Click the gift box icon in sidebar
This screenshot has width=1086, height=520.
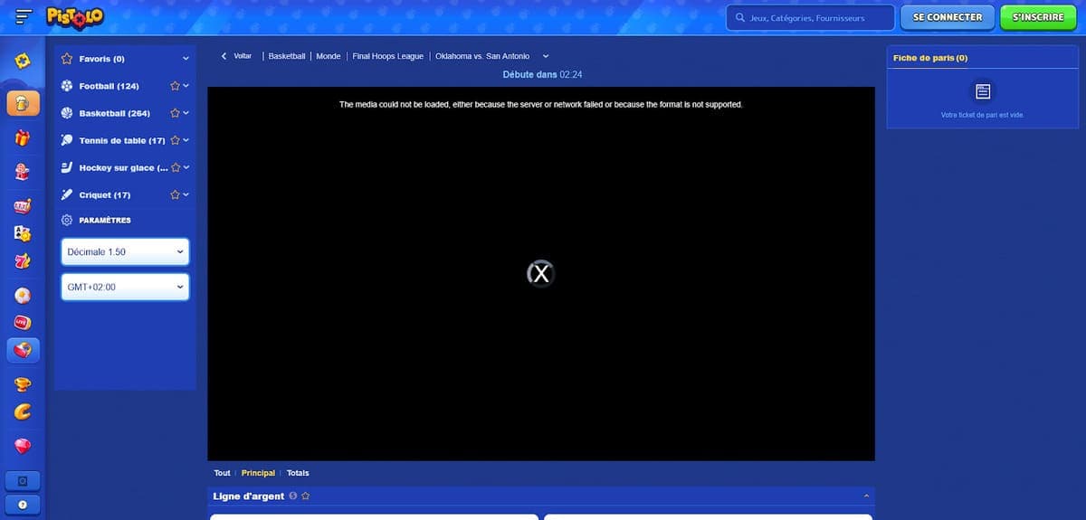coord(23,138)
